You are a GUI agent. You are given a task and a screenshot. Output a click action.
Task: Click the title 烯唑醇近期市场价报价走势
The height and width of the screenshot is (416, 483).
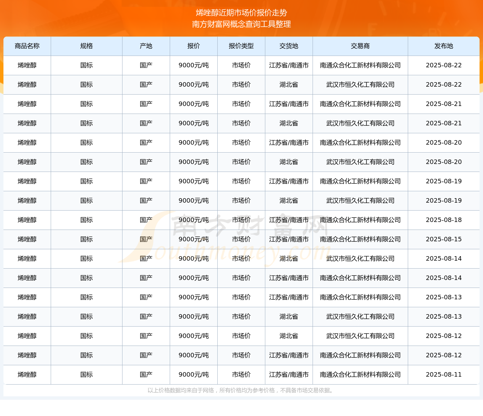coord(241,13)
